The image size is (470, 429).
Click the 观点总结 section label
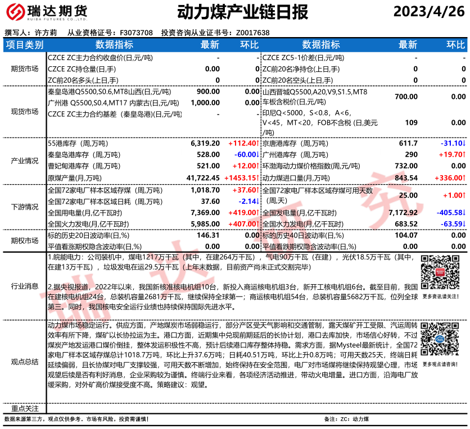24,362
